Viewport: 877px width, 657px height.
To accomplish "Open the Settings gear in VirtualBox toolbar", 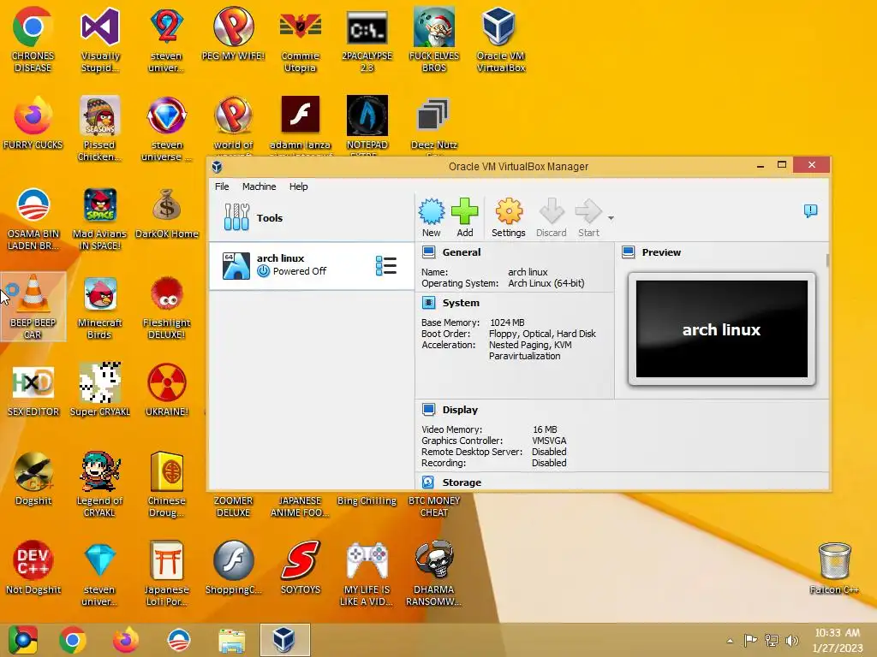I will [x=509, y=217].
